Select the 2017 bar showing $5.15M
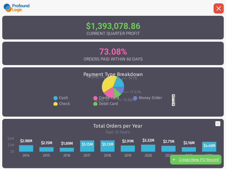Image resolution: width=226 pixels, height=169 pixels. 87,146
